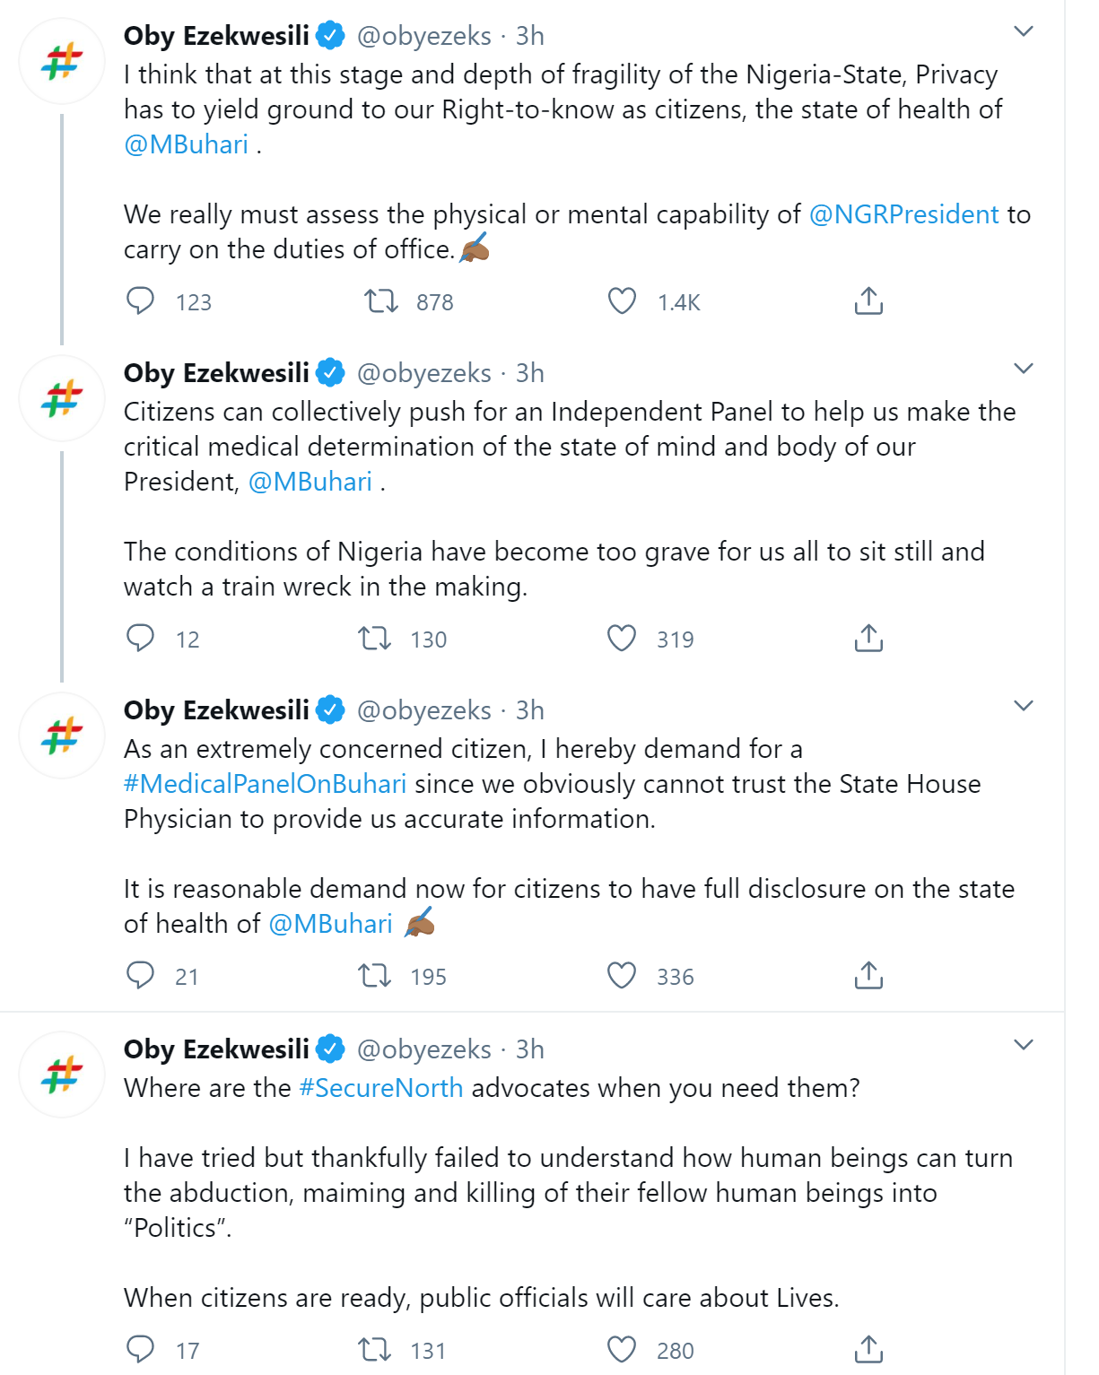Reply to the tweet with 123 replies
This screenshot has width=1099, height=1375.
point(141,301)
